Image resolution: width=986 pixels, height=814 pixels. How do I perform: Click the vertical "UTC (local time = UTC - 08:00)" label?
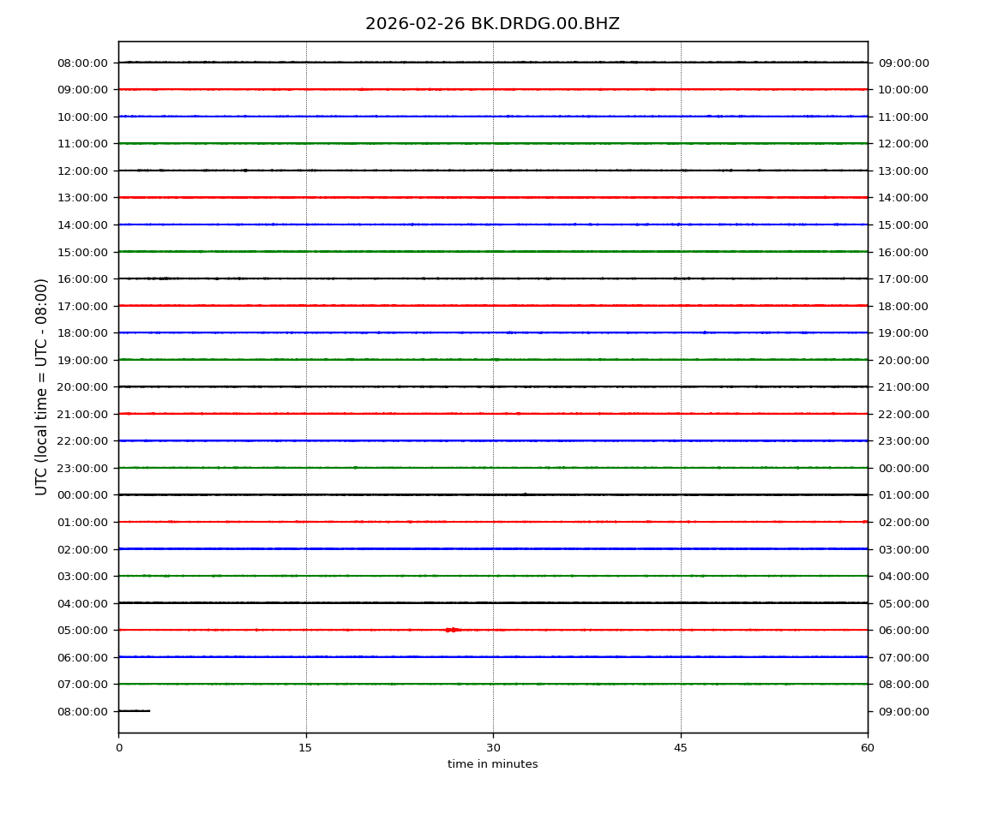point(42,386)
